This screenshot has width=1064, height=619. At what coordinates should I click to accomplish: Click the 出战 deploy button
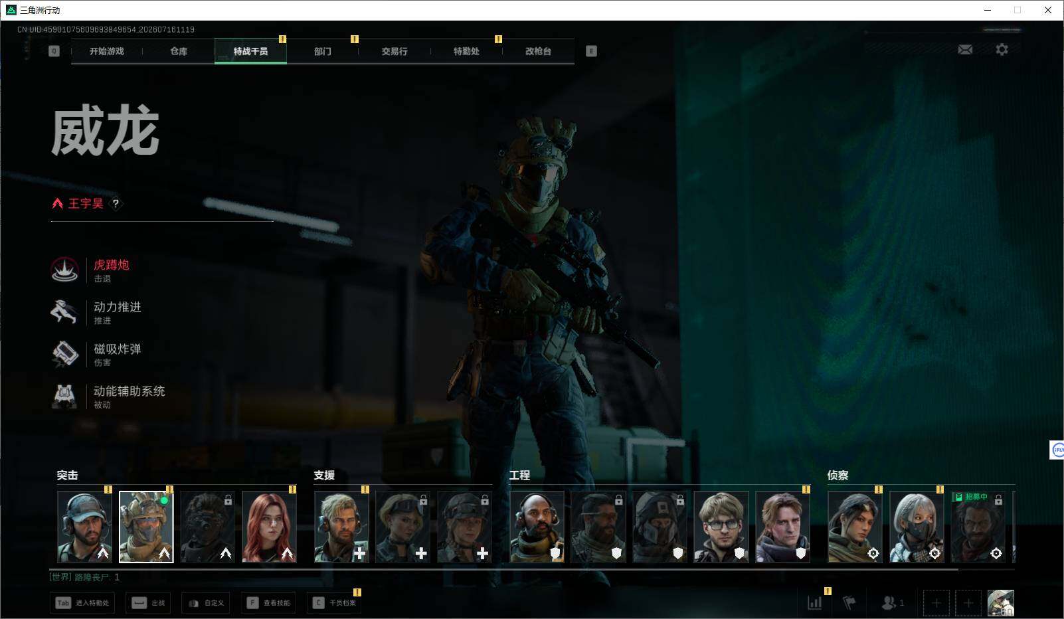(149, 603)
